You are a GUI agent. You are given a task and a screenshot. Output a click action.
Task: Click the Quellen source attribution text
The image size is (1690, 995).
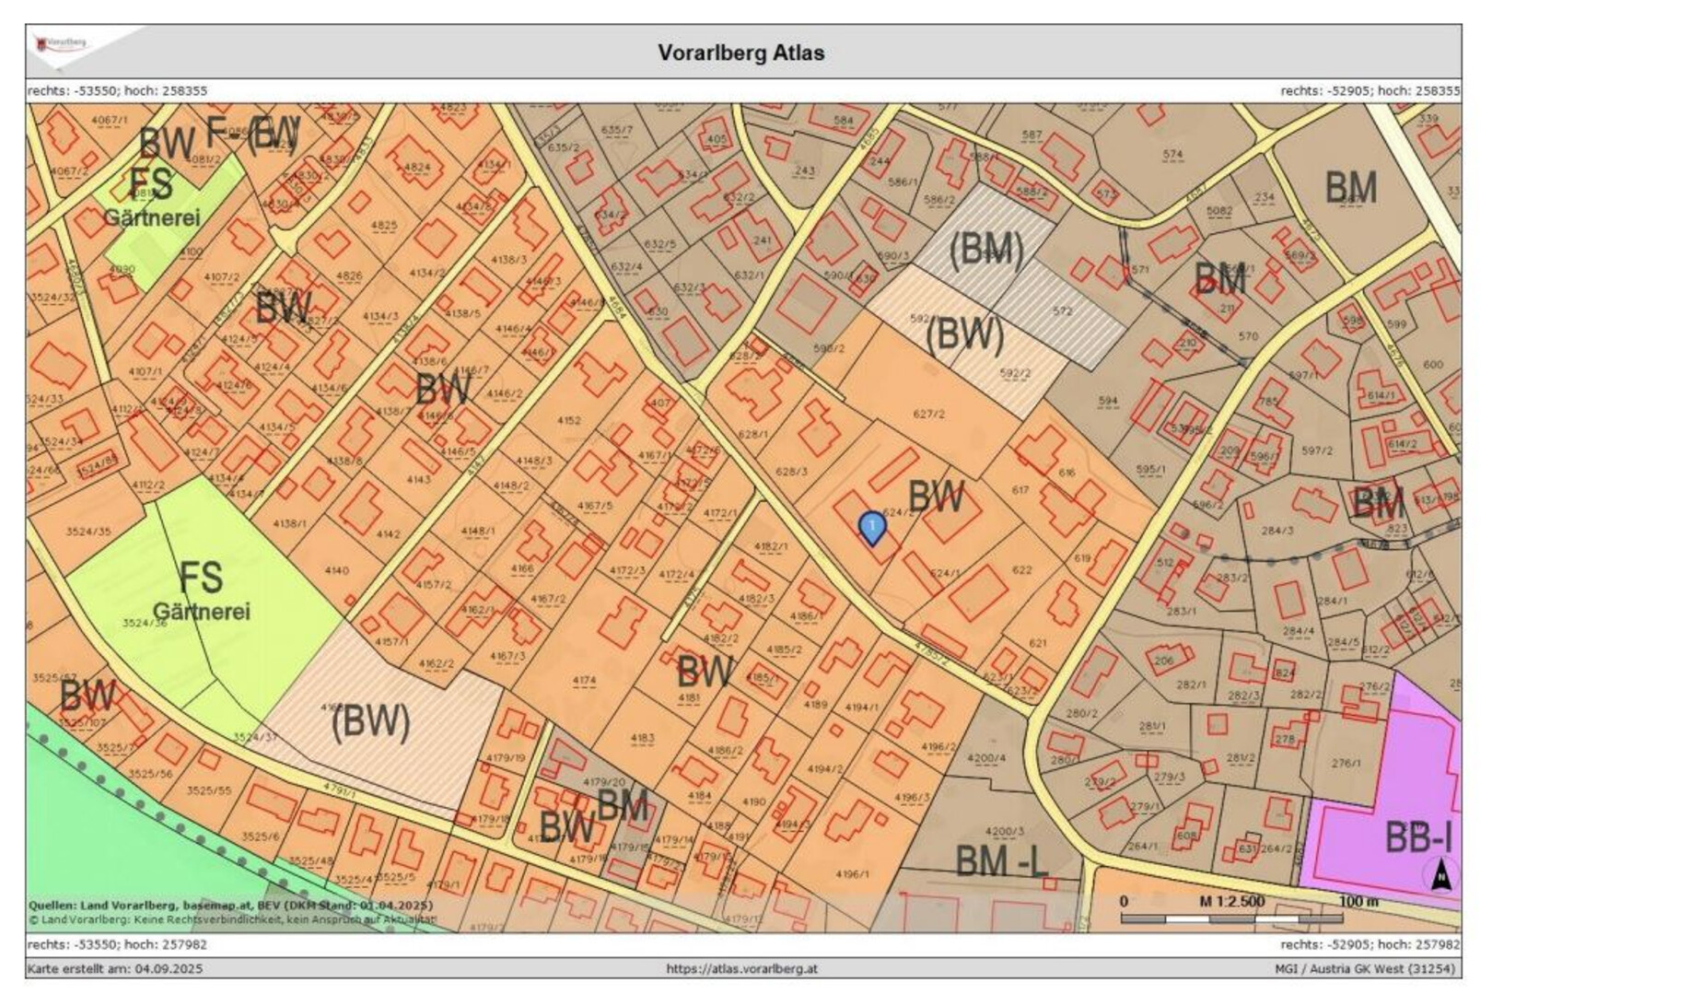tap(230, 905)
